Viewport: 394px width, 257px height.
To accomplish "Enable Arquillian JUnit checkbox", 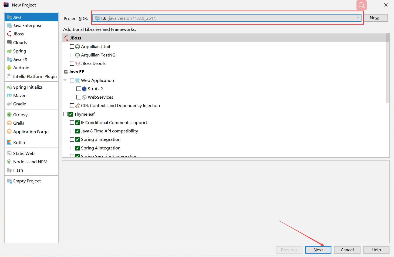I will [72, 46].
